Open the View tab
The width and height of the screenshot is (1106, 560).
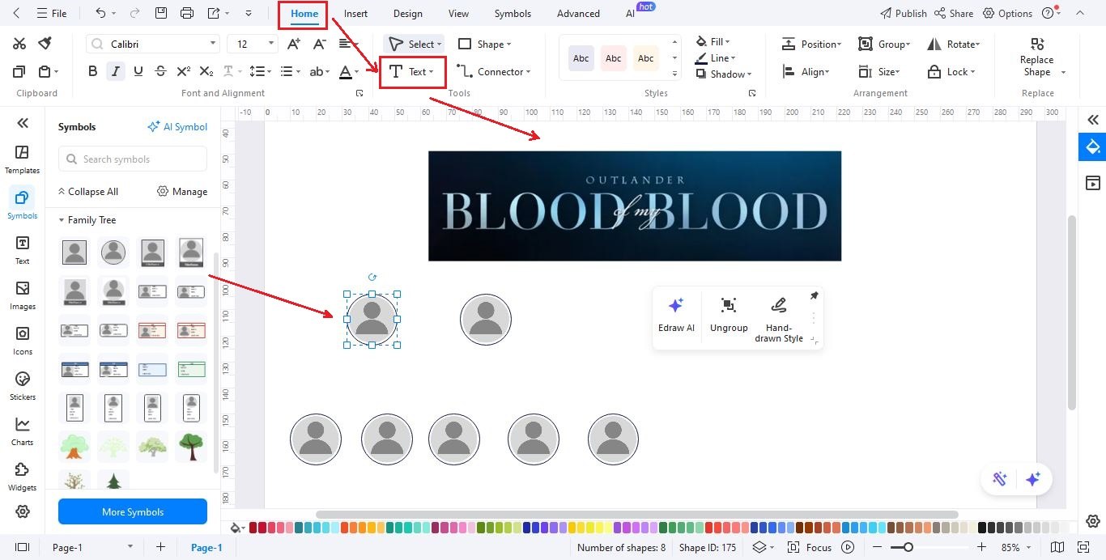point(458,13)
